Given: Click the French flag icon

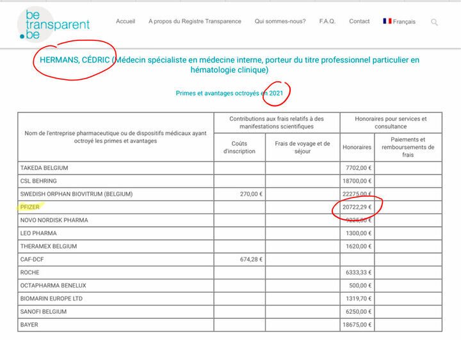Looking at the screenshot, I should pyautogui.click(x=387, y=21).
